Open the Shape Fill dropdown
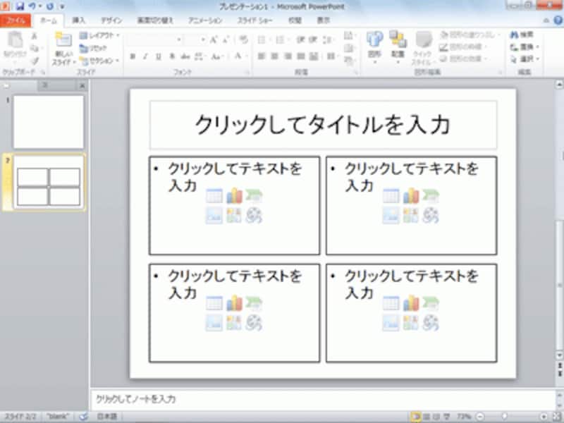Image resolution: width=564 pixels, height=423 pixels. (x=470, y=35)
